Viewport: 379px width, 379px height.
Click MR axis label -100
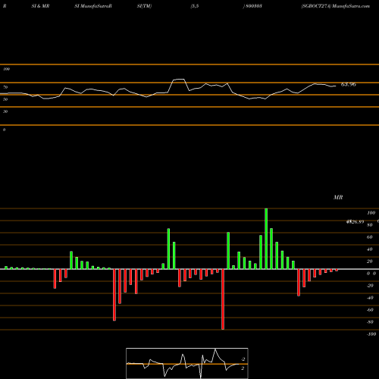pyautogui.click(x=371, y=334)
